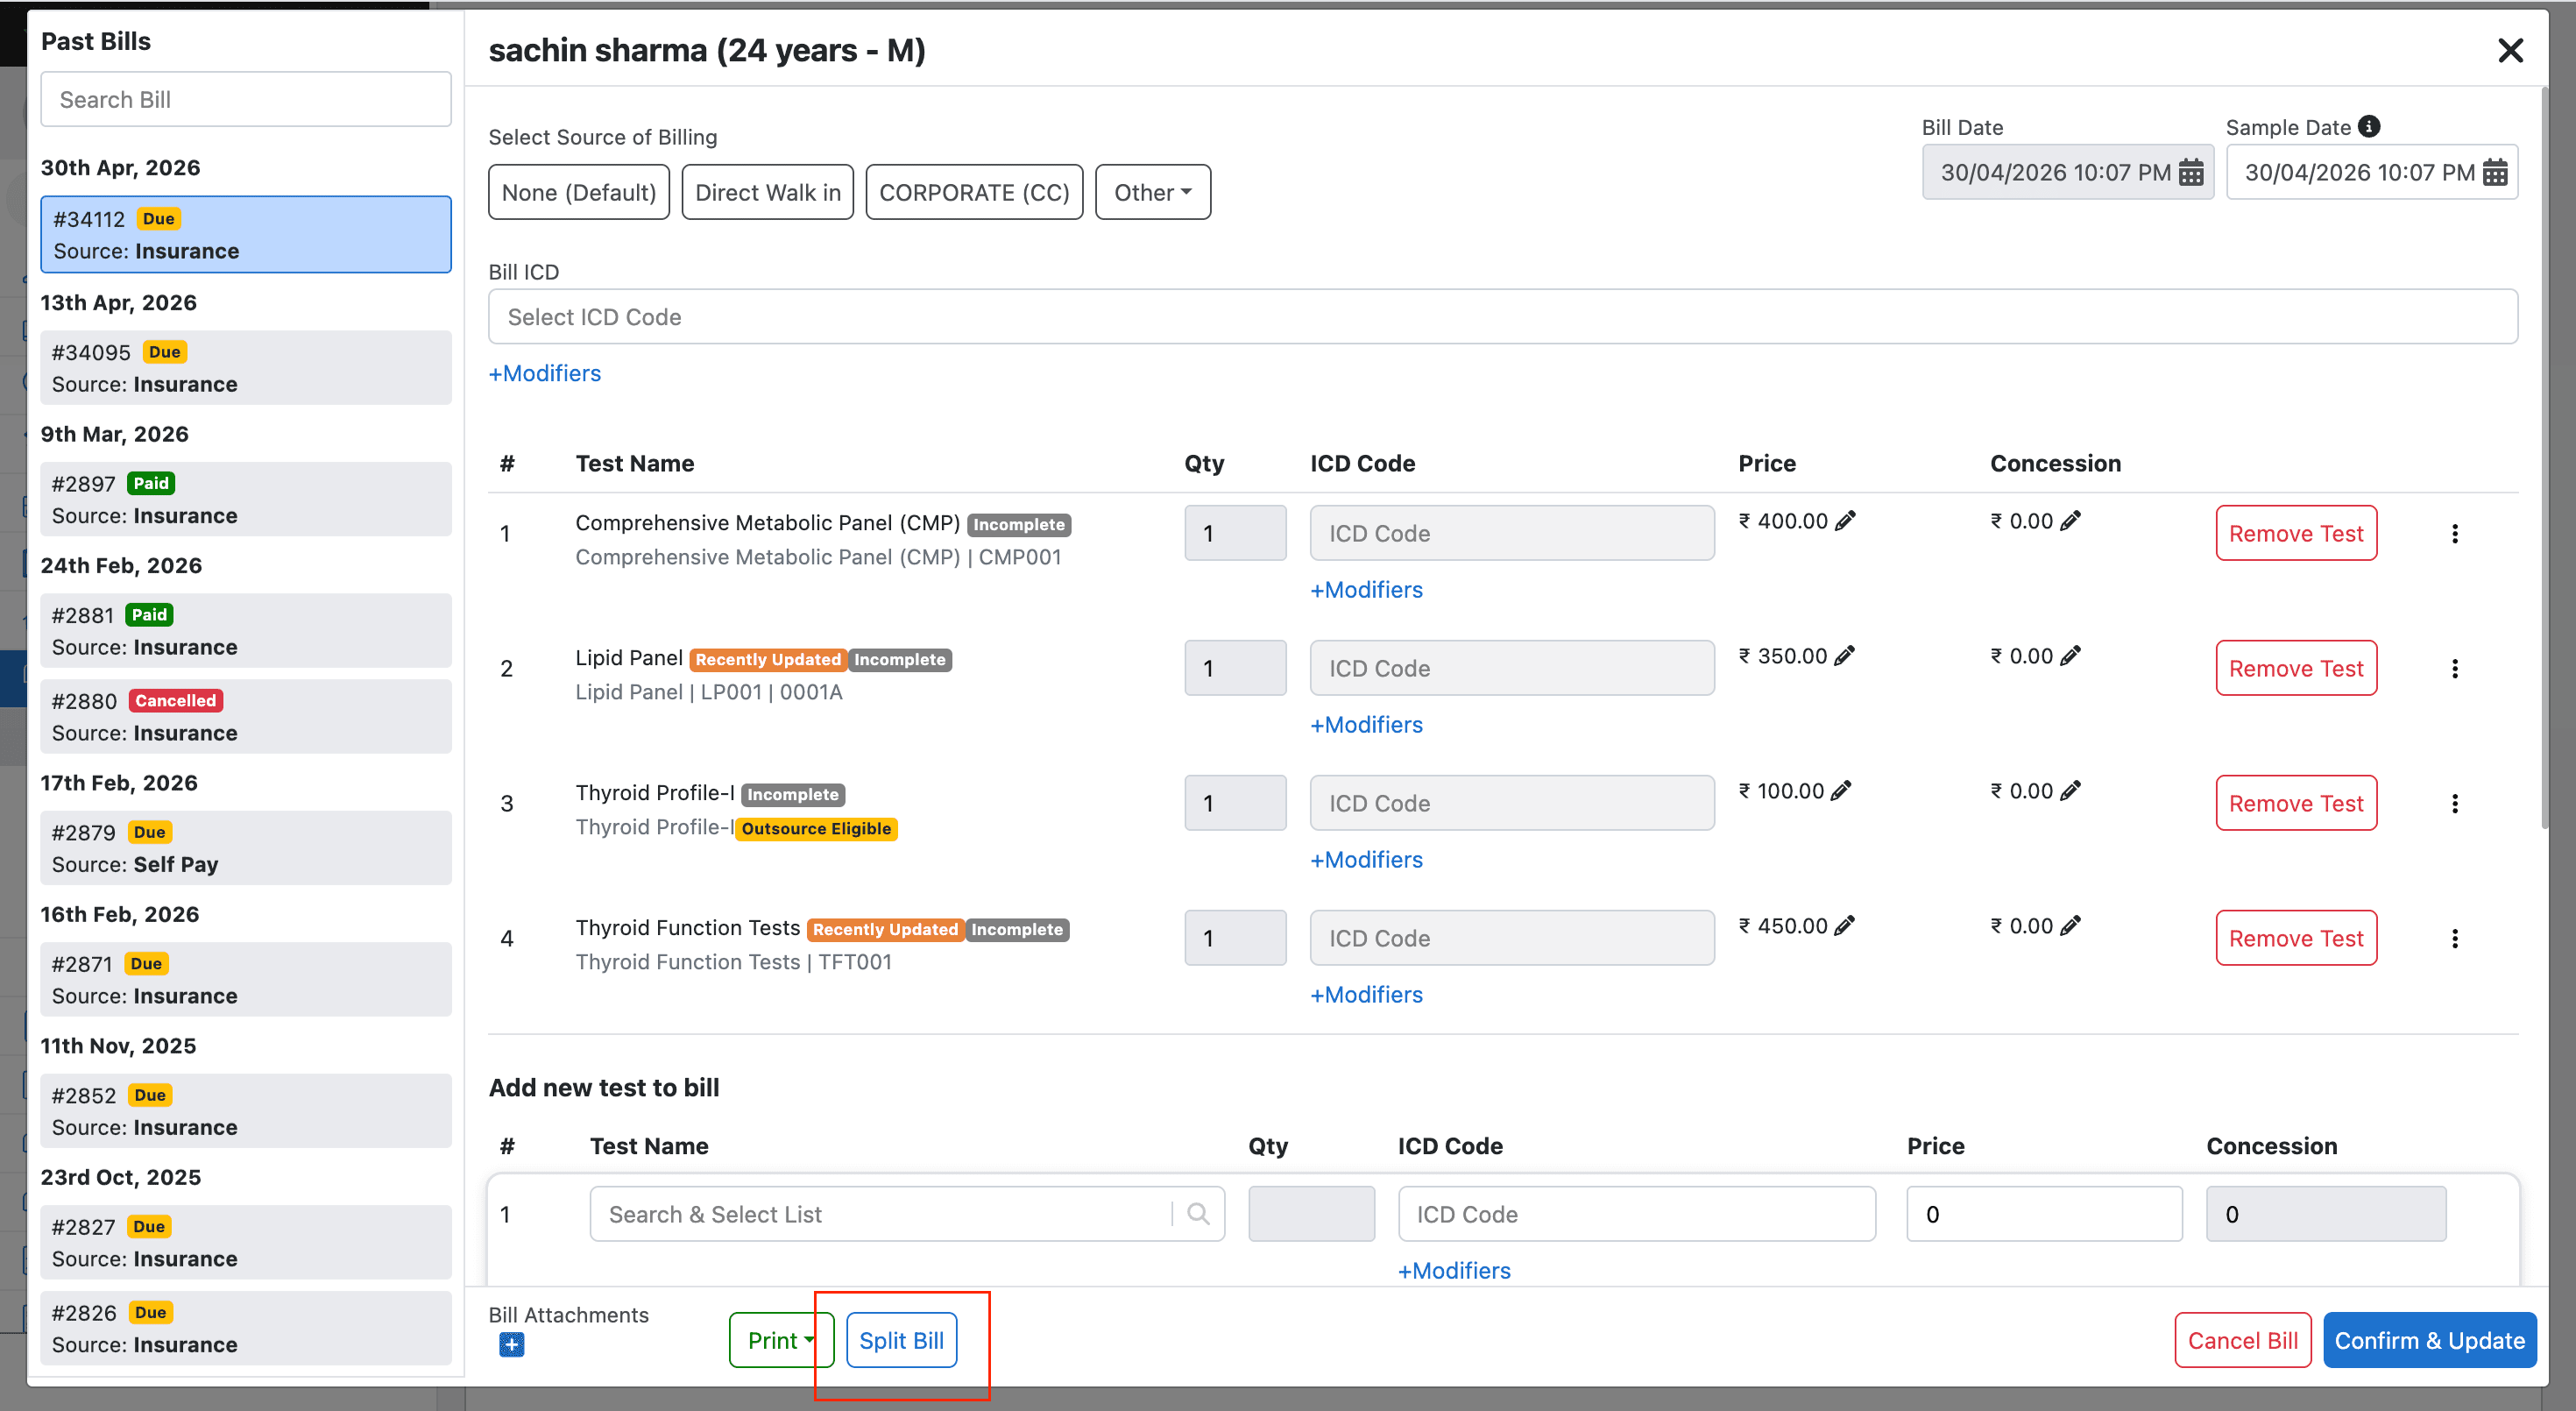This screenshot has width=2576, height=1411.
Task: Focus Price field in add new test row
Action: tap(2044, 1214)
